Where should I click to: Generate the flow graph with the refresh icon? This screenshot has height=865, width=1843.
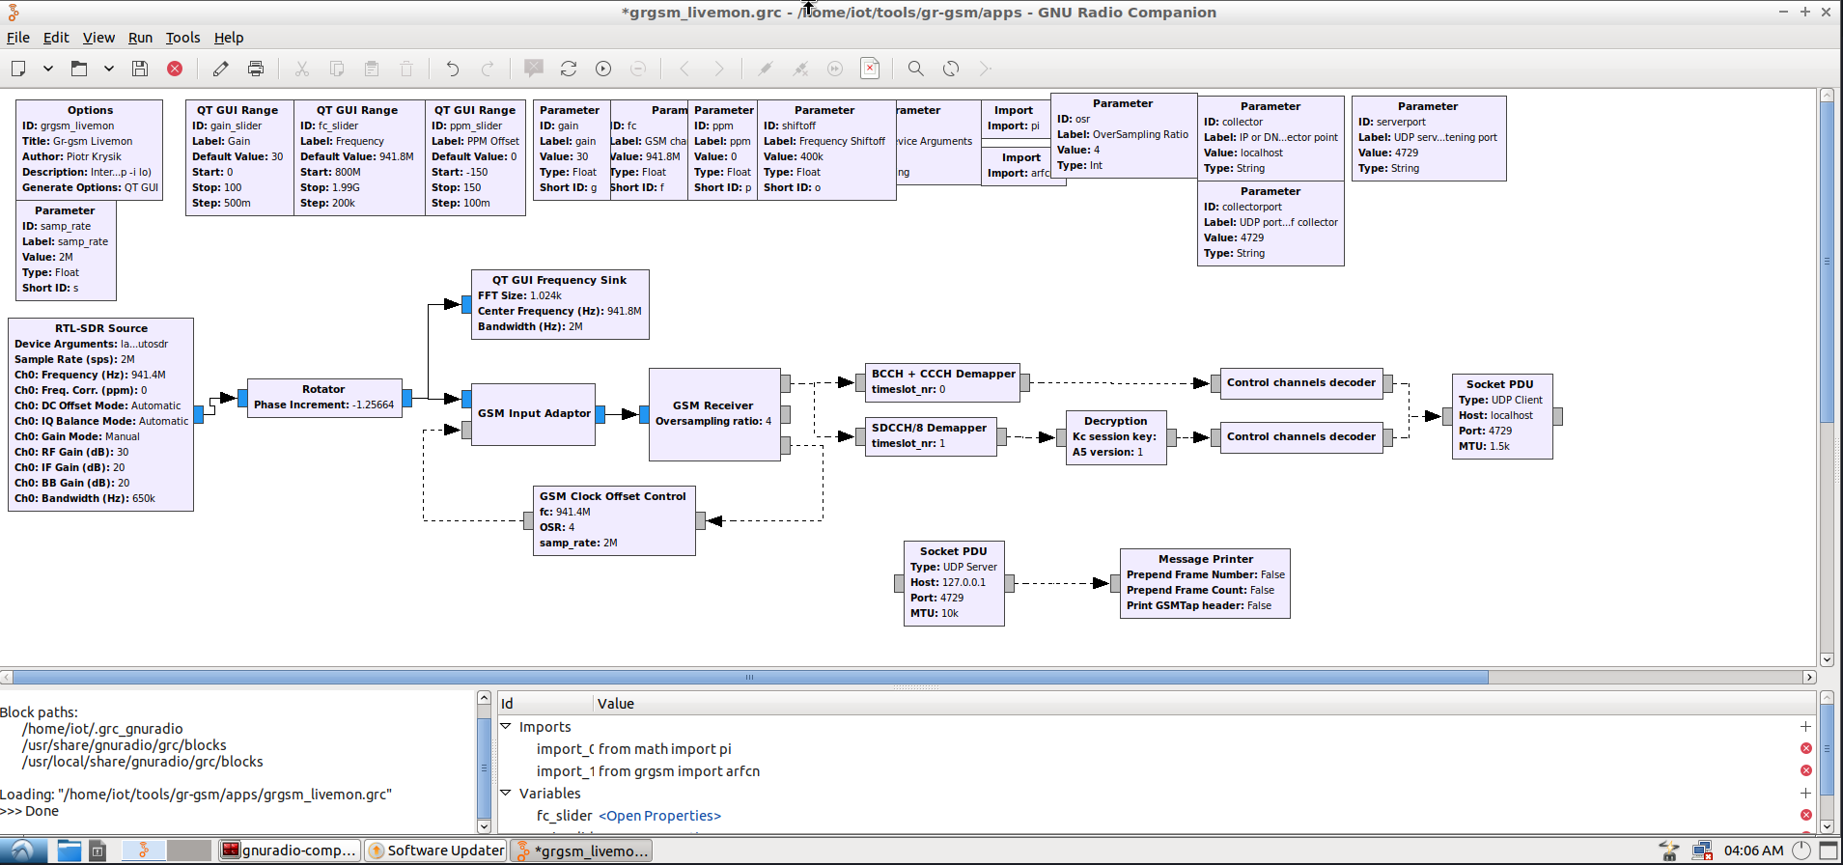(569, 69)
